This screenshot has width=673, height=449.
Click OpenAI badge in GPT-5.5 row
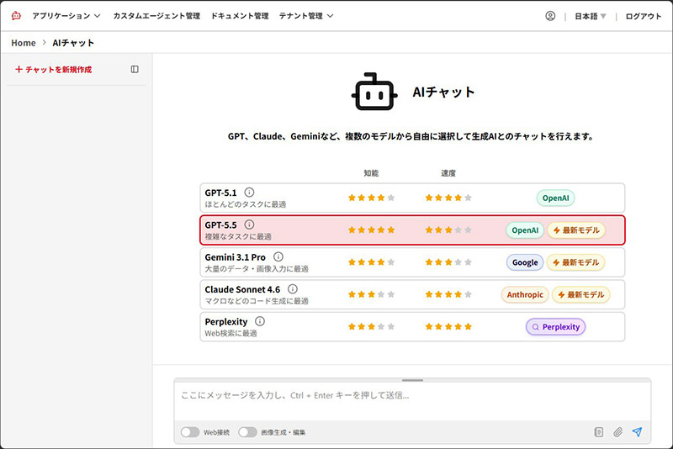(x=525, y=230)
